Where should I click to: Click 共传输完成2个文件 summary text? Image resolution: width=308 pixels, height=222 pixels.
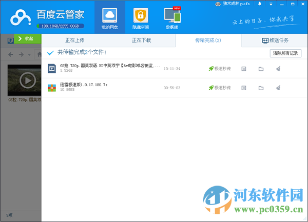coord(82,52)
